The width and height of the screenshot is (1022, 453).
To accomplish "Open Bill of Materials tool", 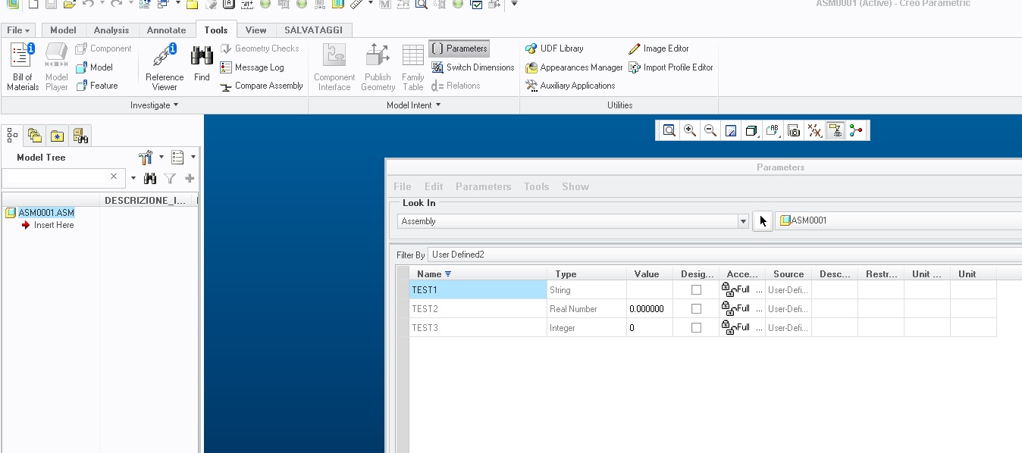I will click(x=22, y=67).
